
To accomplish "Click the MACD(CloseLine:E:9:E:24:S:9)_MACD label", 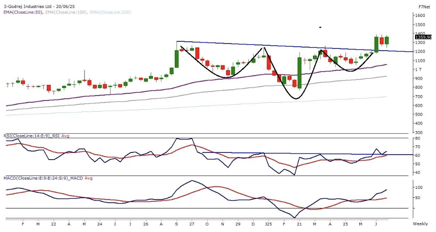I will pyautogui.click(x=43, y=178).
